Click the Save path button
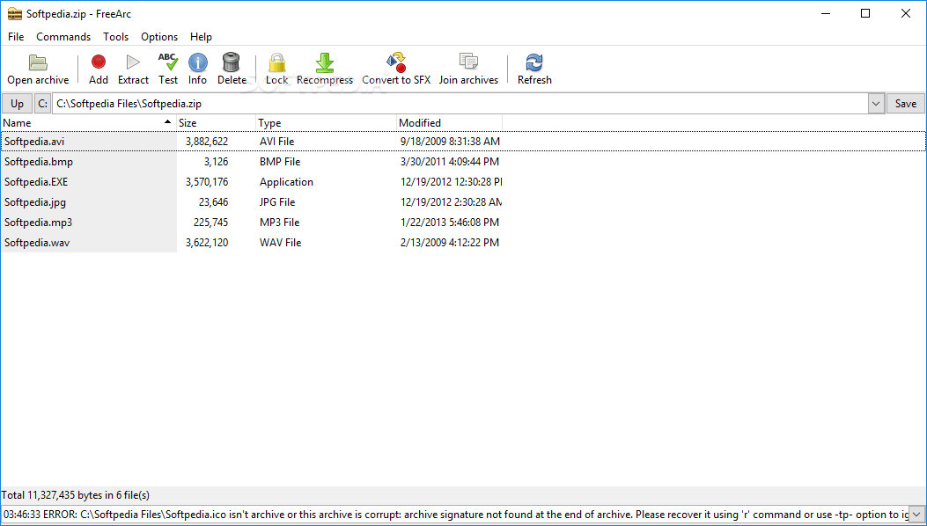 coord(905,104)
